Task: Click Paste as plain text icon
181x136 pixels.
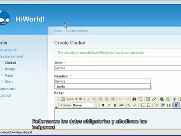Action: [107, 99]
